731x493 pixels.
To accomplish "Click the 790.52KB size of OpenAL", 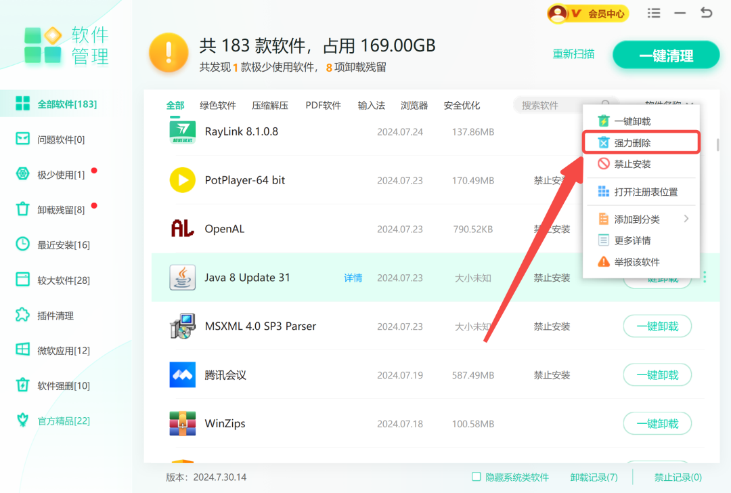I will click(472, 229).
